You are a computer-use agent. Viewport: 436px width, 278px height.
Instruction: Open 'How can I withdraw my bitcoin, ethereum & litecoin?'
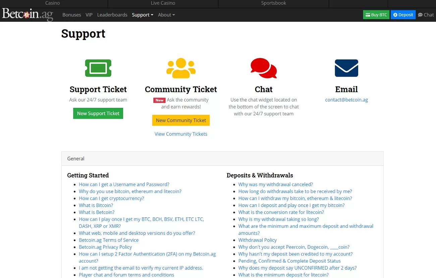(x=295, y=198)
